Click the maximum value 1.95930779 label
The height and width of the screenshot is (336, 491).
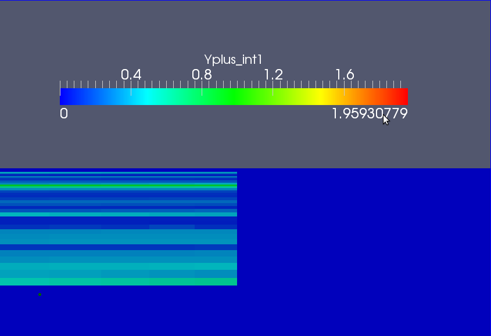pyautogui.click(x=370, y=114)
